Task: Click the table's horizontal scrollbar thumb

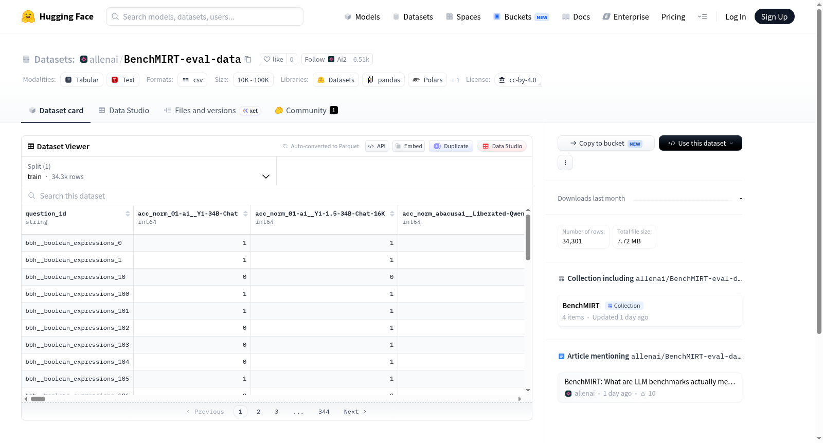Action: click(38, 399)
